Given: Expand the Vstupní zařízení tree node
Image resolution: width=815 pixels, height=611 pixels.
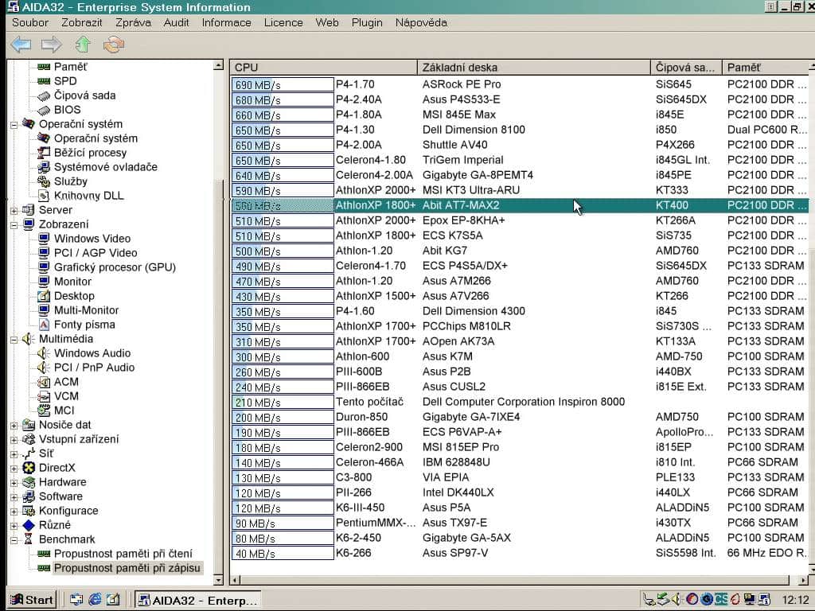Looking at the screenshot, I should coord(14,439).
